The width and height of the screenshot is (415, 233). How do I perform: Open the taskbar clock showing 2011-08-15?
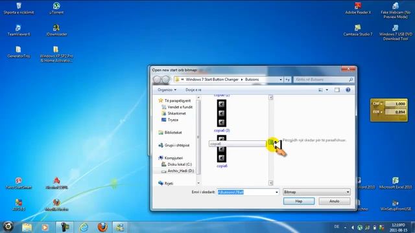[398, 227]
